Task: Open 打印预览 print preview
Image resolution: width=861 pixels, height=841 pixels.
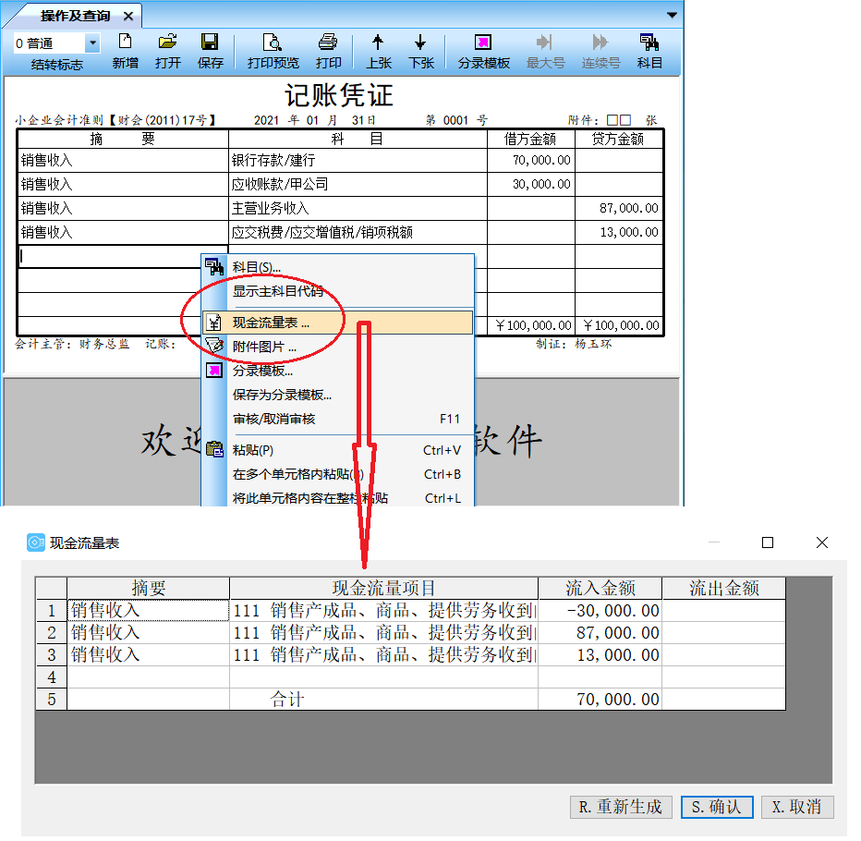Action: [273, 50]
